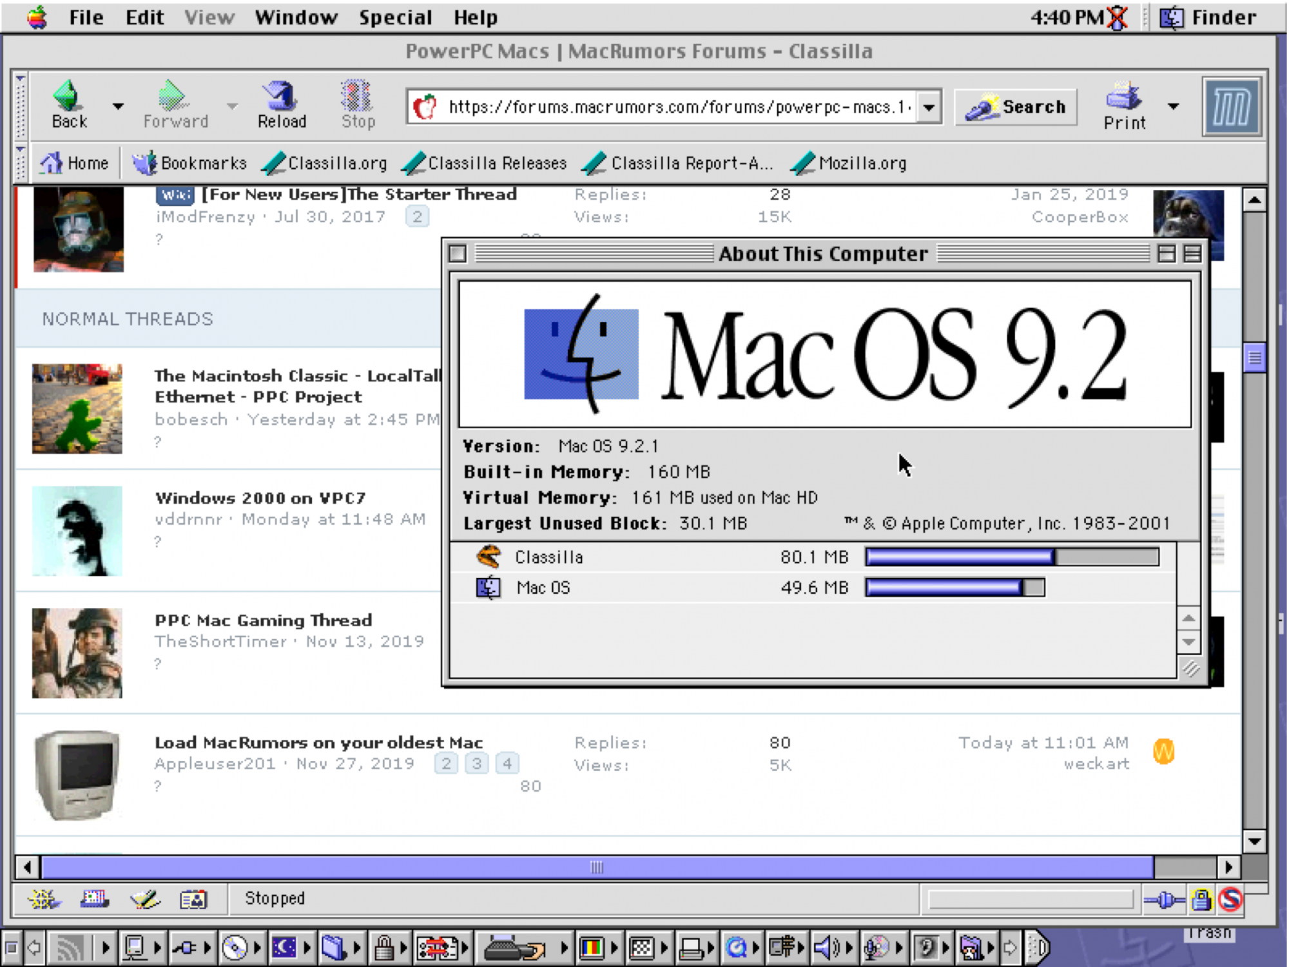The image size is (1289, 967).
Task: Toggle online/offline plug icon in status bar
Action: 1164,899
